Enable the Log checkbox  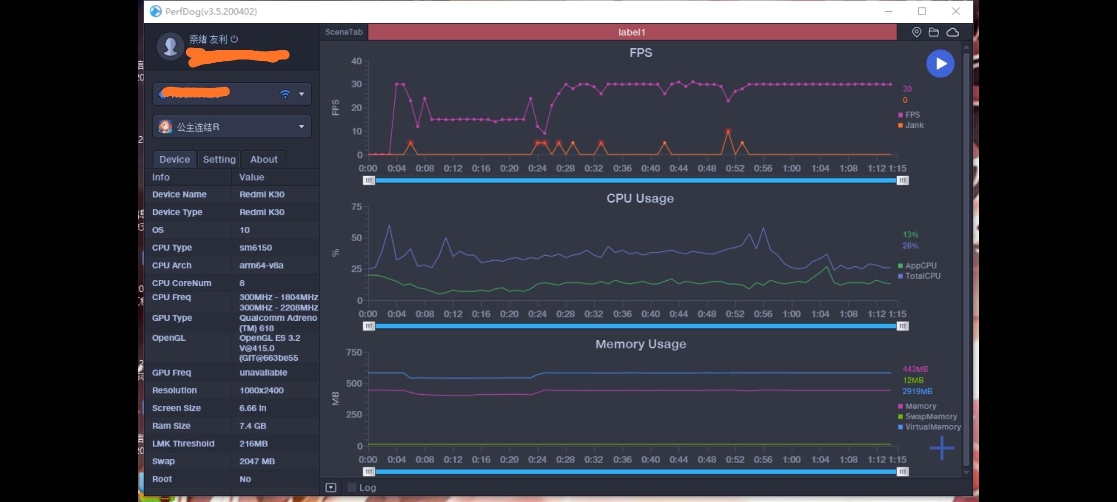coord(352,487)
